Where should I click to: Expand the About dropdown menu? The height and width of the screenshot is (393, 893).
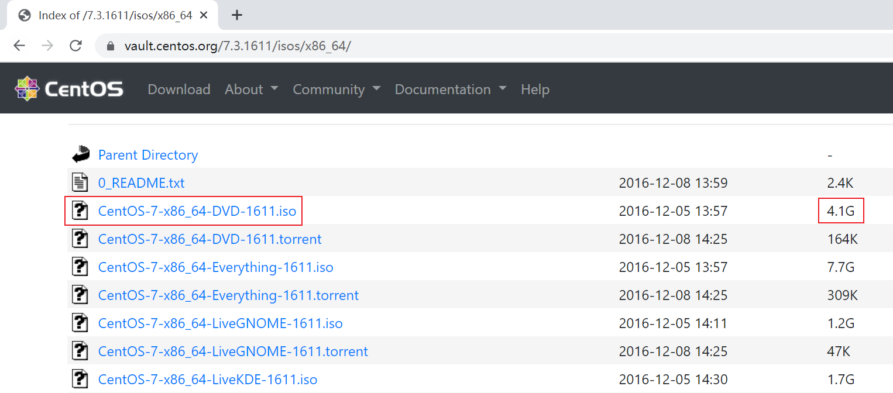point(251,89)
